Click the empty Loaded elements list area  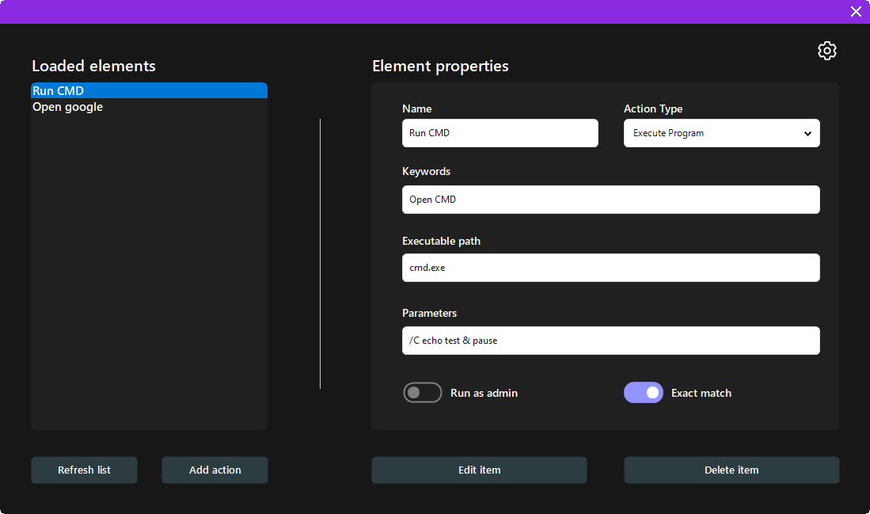[149, 277]
